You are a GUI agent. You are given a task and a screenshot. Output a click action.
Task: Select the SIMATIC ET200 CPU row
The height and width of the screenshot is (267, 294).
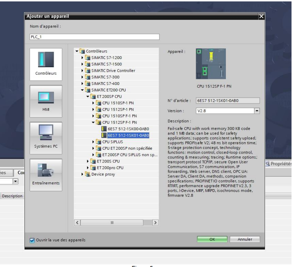click(x=109, y=90)
